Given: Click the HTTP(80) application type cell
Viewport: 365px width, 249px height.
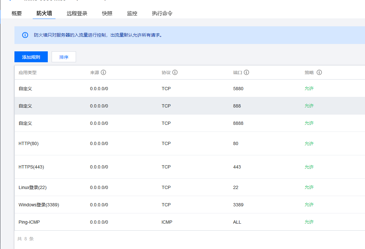Looking at the screenshot, I should 29,143.
